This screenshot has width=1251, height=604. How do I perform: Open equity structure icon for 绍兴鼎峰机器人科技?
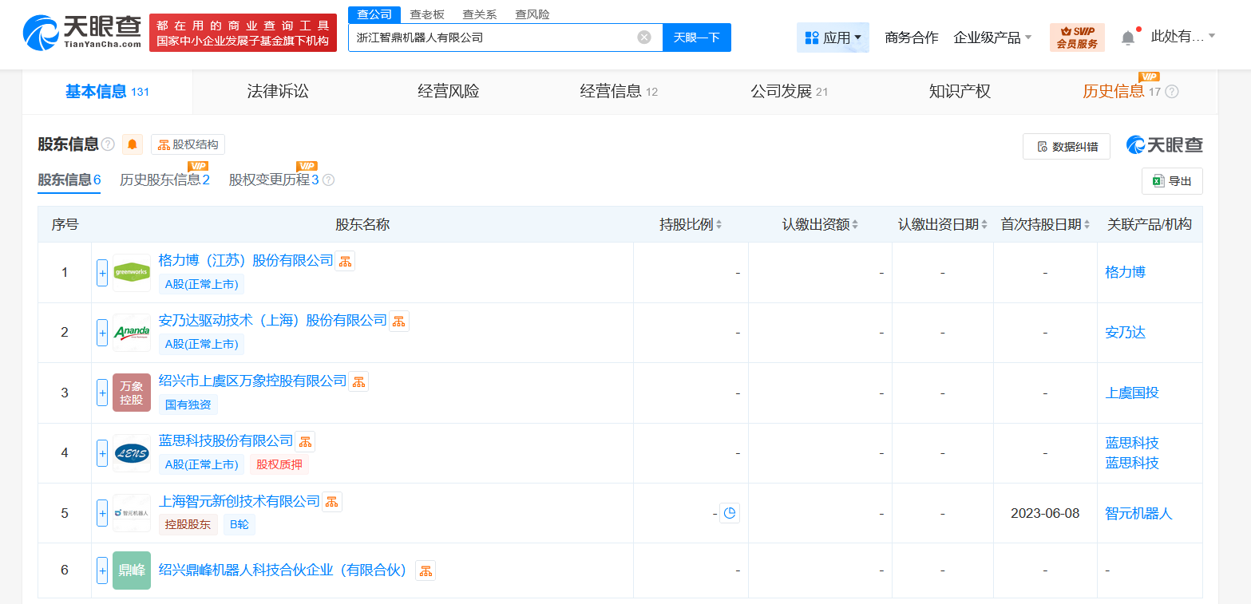coord(426,570)
